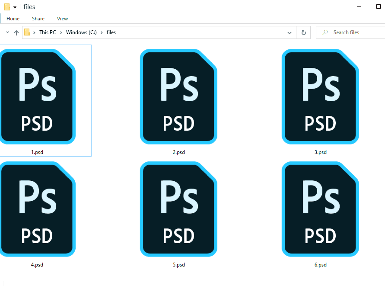This screenshot has width=385, height=289.
Task: Click the 5.psd file name label
Action: click(x=179, y=265)
